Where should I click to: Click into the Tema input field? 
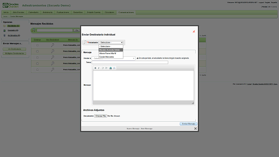[130, 62]
